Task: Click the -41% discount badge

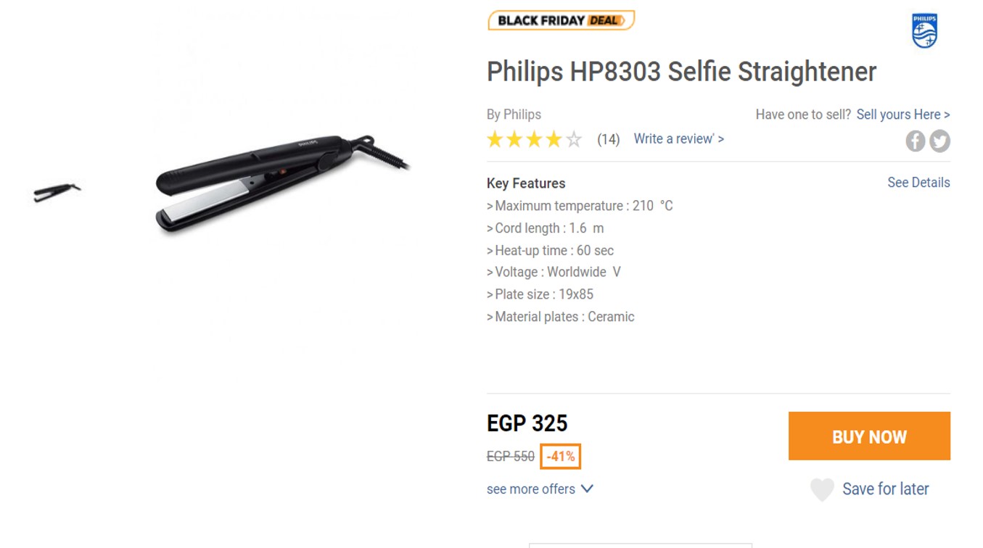Action: [561, 457]
